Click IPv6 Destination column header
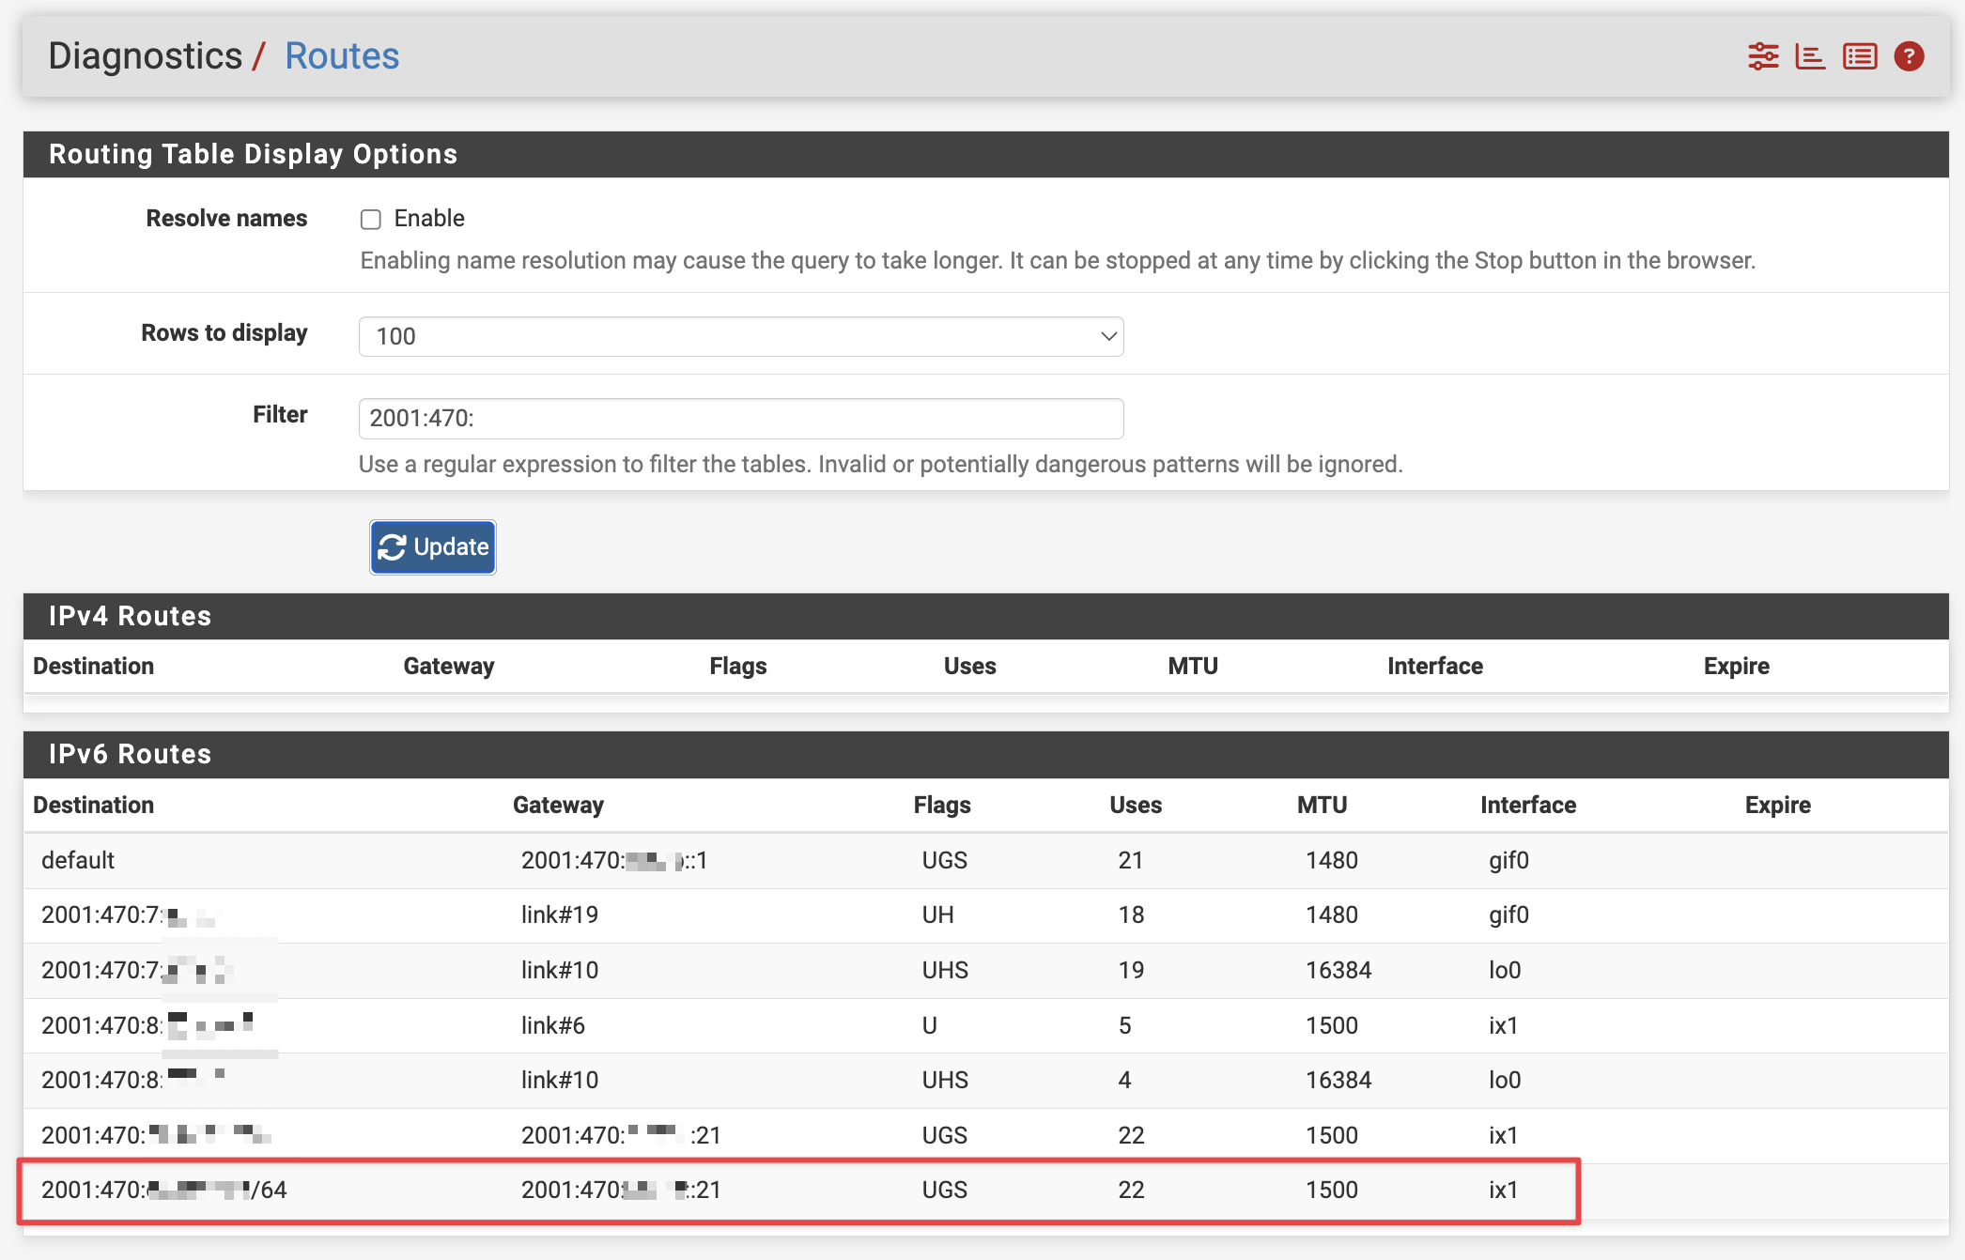Viewport: 1965px width, 1260px height. (x=94, y=805)
